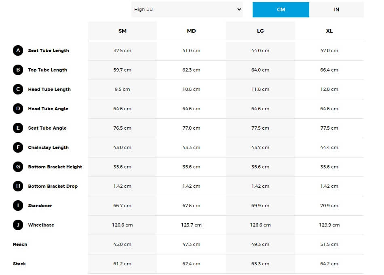Viewport: 384px width, 275px height.
Task: Click the F icon for Chainstay Length
Action: click(x=18, y=147)
